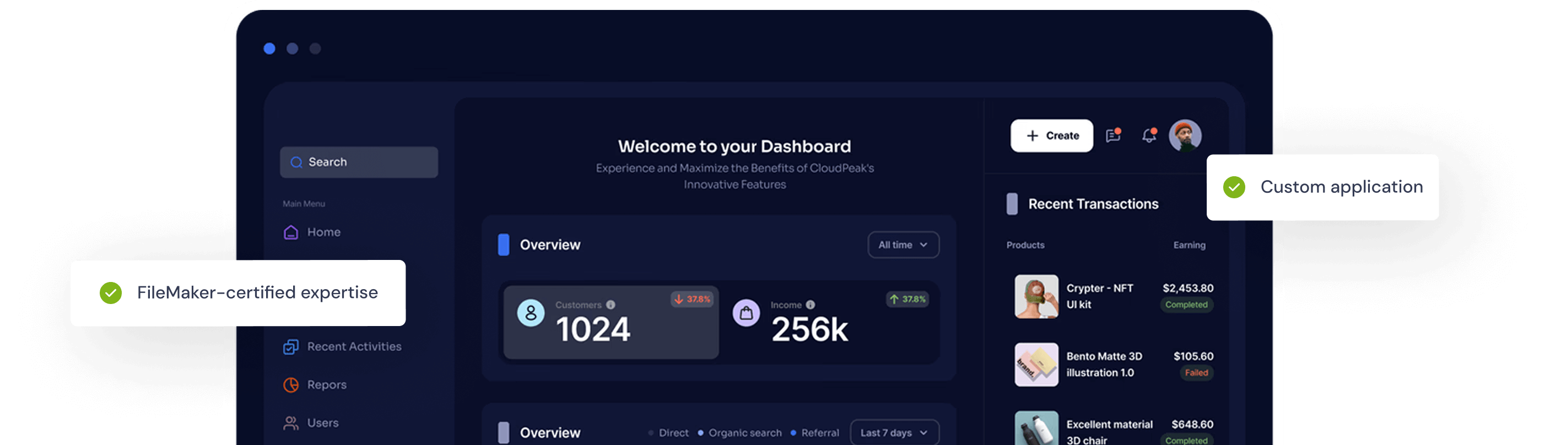Click the search magnifier icon

pyautogui.click(x=296, y=162)
